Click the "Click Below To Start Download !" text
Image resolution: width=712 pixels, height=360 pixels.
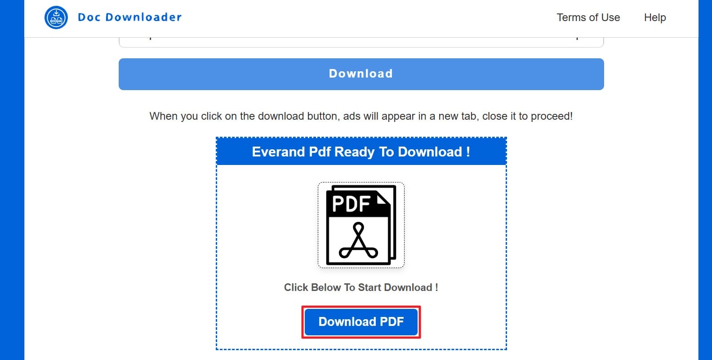coord(361,287)
